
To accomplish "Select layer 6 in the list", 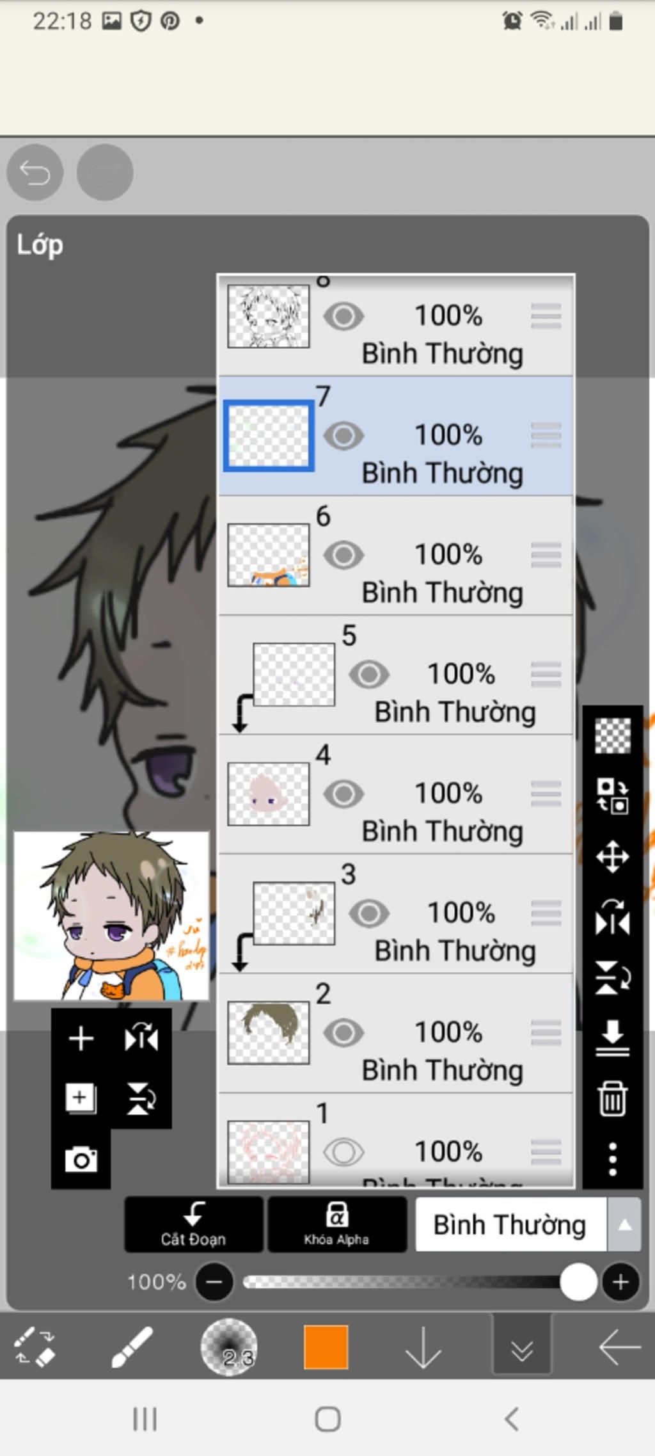I will (x=395, y=556).
